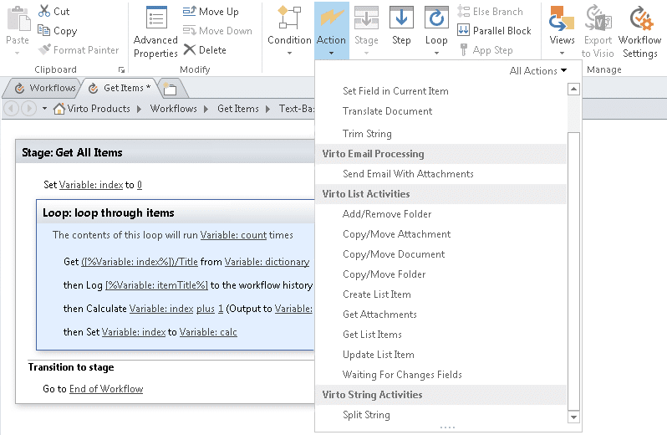The image size is (667, 435).
Task: Expand the Condition dropdown arrow
Action: pyautogui.click(x=289, y=54)
